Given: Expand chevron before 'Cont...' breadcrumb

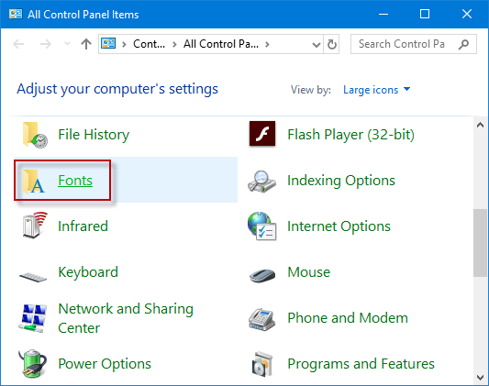Looking at the screenshot, I should tap(124, 45).
